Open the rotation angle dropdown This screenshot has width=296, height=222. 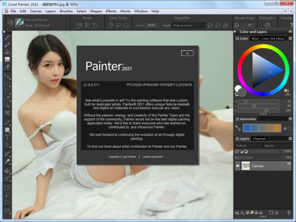tap(253, 25)
